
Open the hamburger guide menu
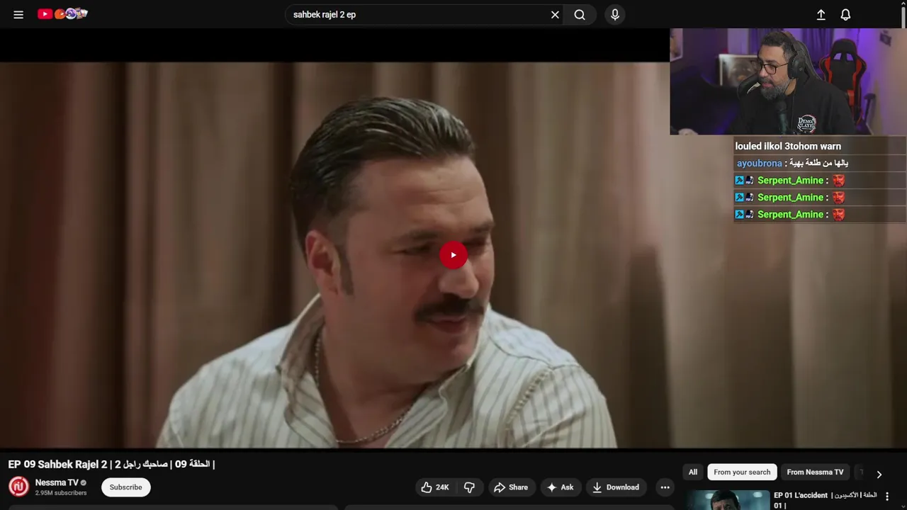[x=18, y=14]
